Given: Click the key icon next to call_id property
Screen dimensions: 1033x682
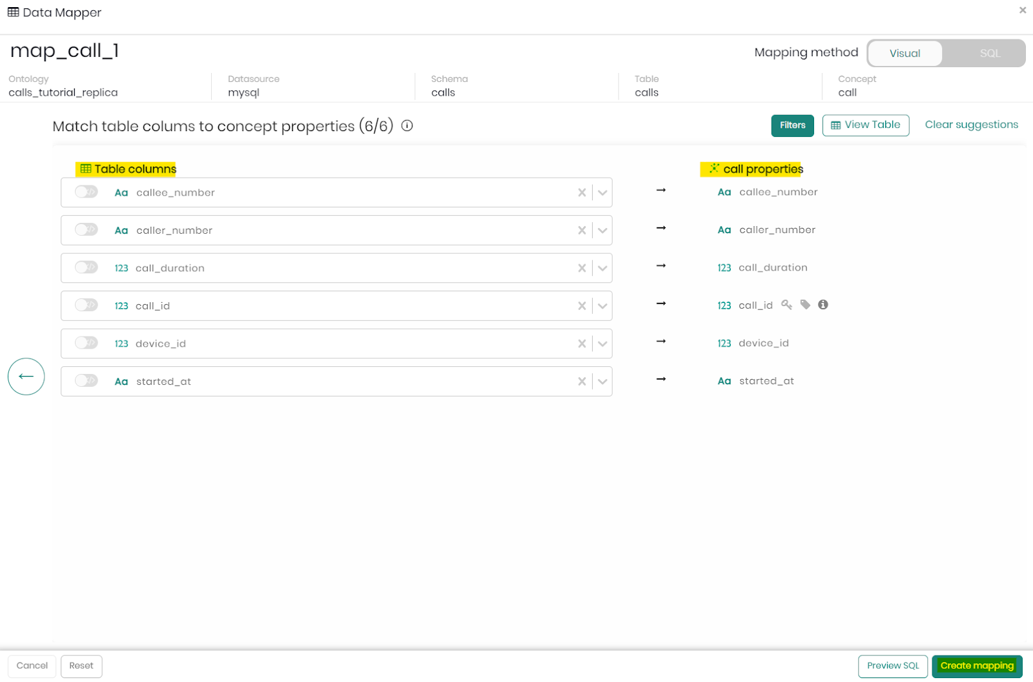Looking at the screenshot, I should (786, 305).
